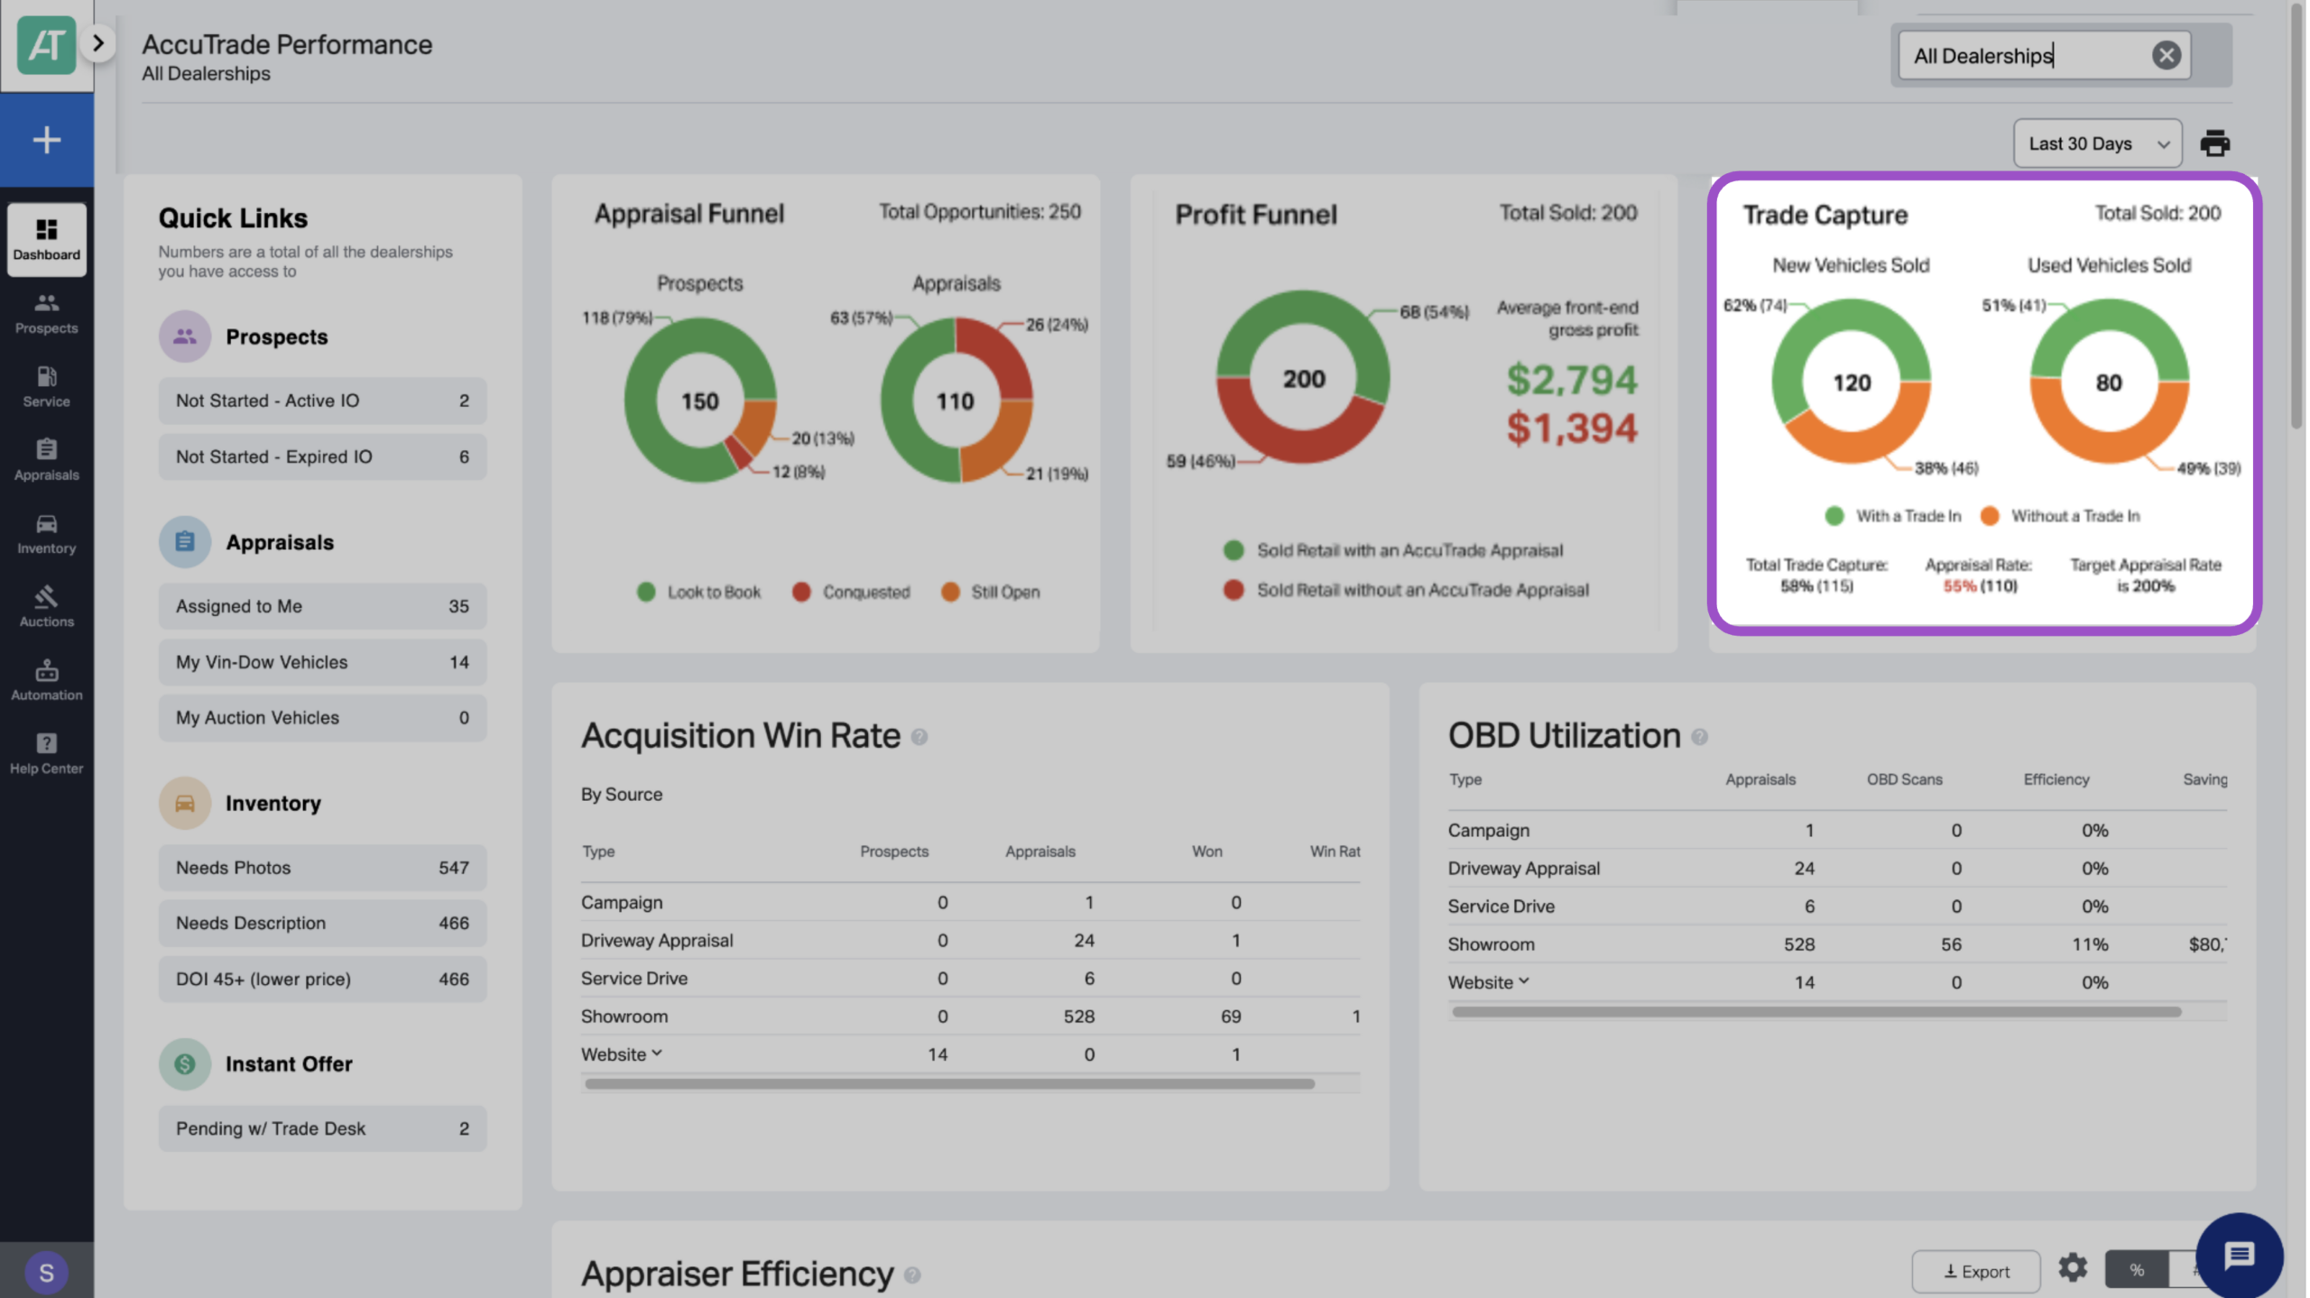Click Driveway Appraisal row in OBD Utilization

(x=1837, y=869)
